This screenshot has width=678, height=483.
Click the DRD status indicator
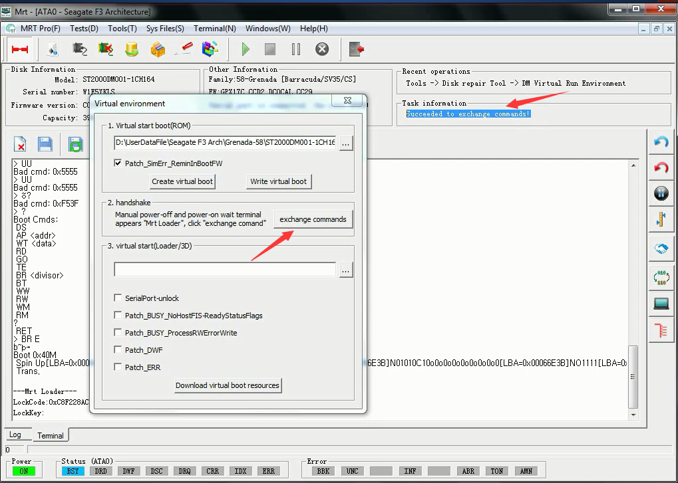click(100, 471)
